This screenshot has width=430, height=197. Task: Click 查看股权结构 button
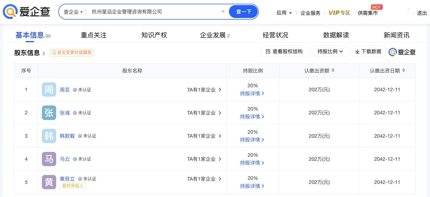pyautogui.click(x=284, y=52)
